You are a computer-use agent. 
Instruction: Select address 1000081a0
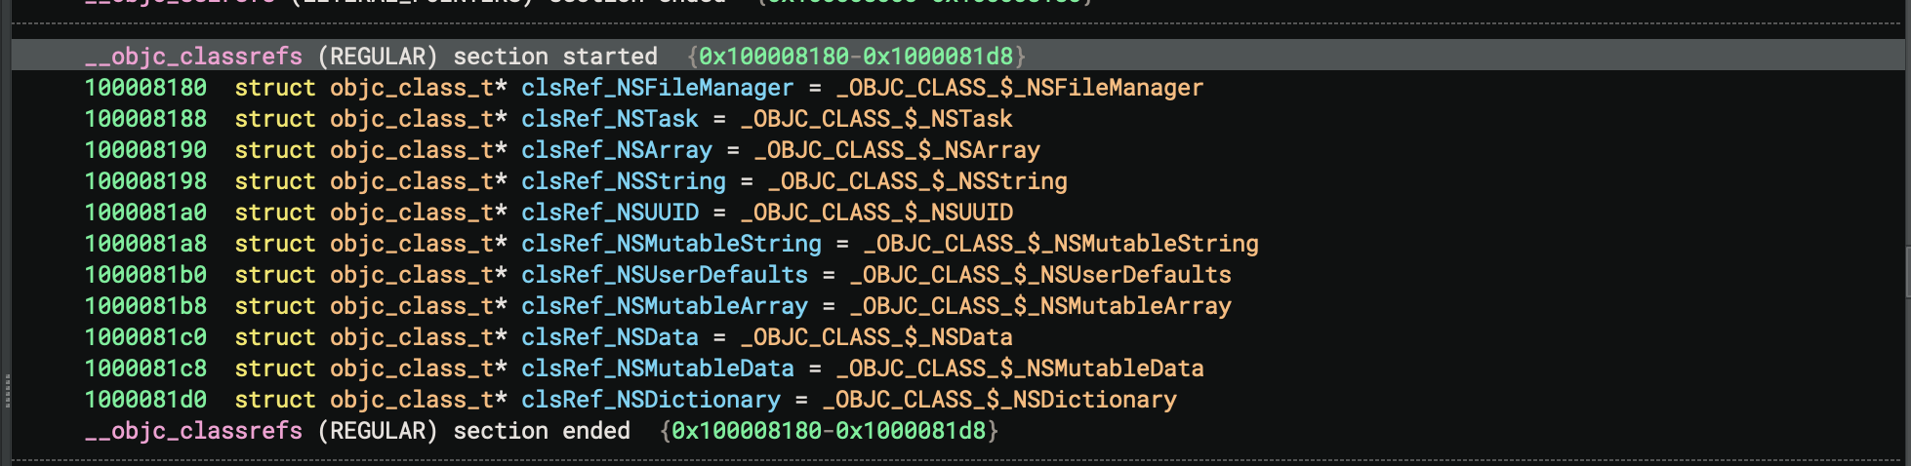[x=145, y=213]
